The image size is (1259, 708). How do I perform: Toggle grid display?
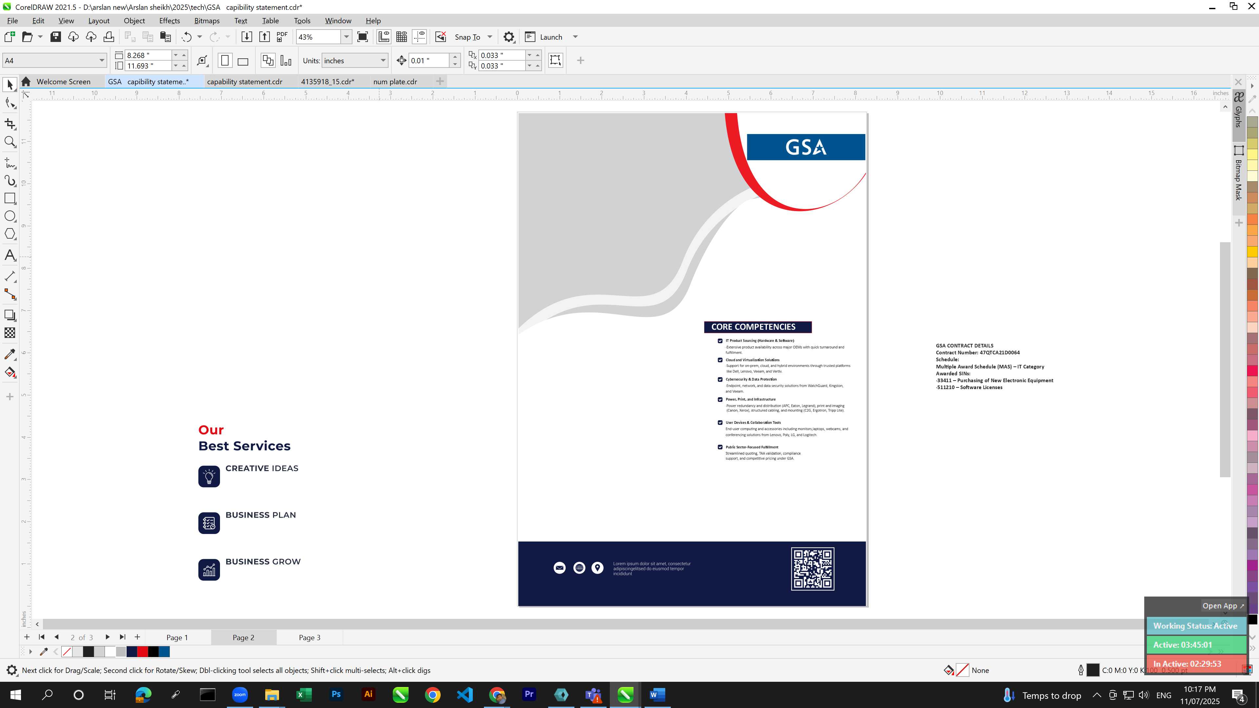coord(402,37)
